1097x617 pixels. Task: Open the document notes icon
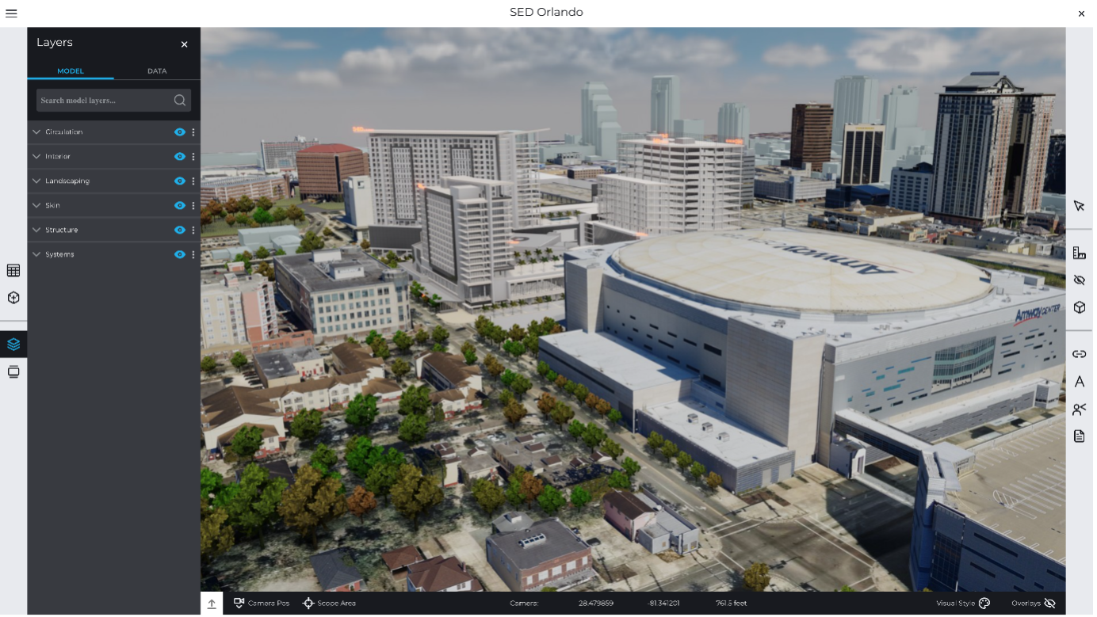tap(1079, 436)
